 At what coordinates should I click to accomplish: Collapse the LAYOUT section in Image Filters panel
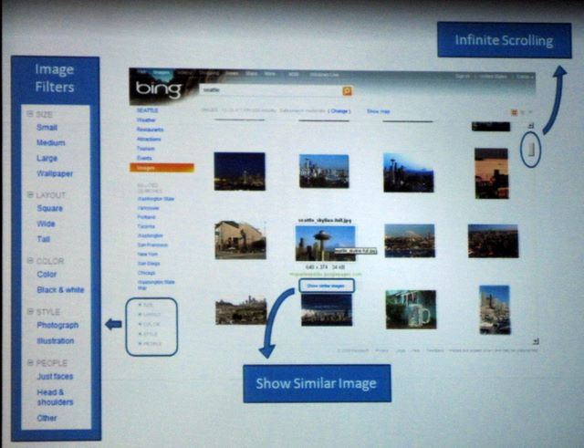tap(29, 195)
